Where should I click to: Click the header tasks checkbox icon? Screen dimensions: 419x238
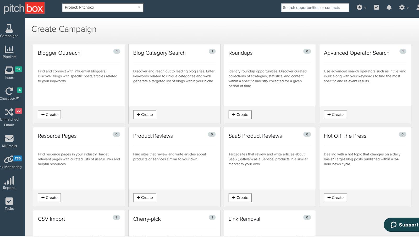(376, 7)
